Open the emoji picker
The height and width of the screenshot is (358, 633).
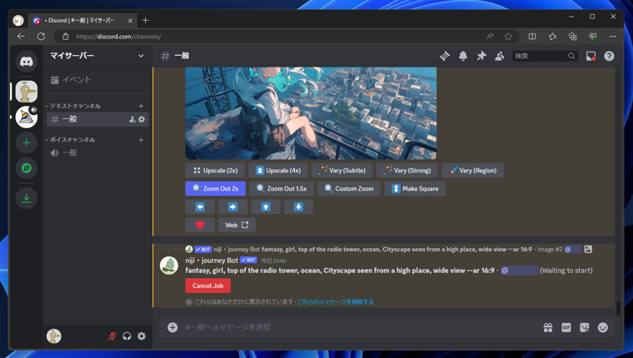coord(603,327)
